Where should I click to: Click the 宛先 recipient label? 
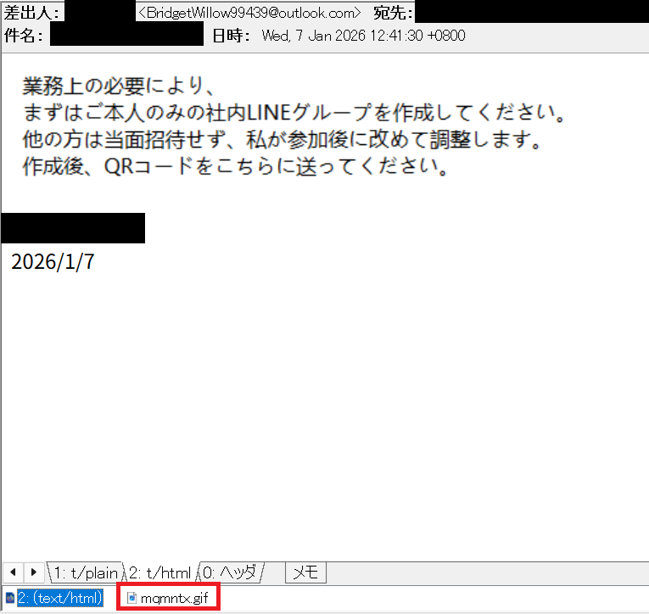click(x=393, y=13)
